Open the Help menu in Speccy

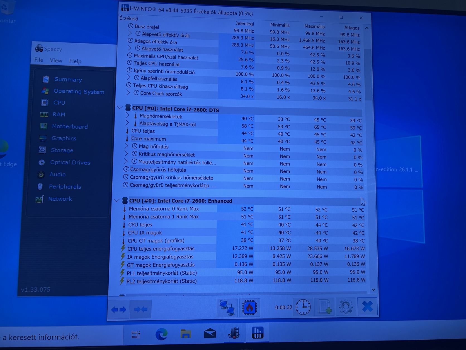pos(75,61)
